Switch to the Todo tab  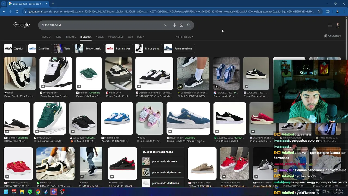click(58, 37)
